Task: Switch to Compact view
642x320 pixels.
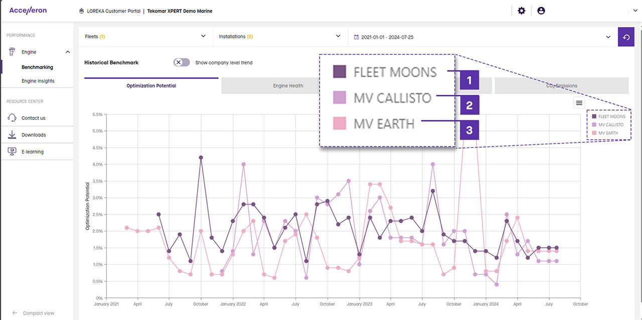Action: click(x=39, y=313)
